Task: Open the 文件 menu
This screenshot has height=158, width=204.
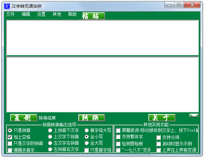Action: click(x=10, y=14)
